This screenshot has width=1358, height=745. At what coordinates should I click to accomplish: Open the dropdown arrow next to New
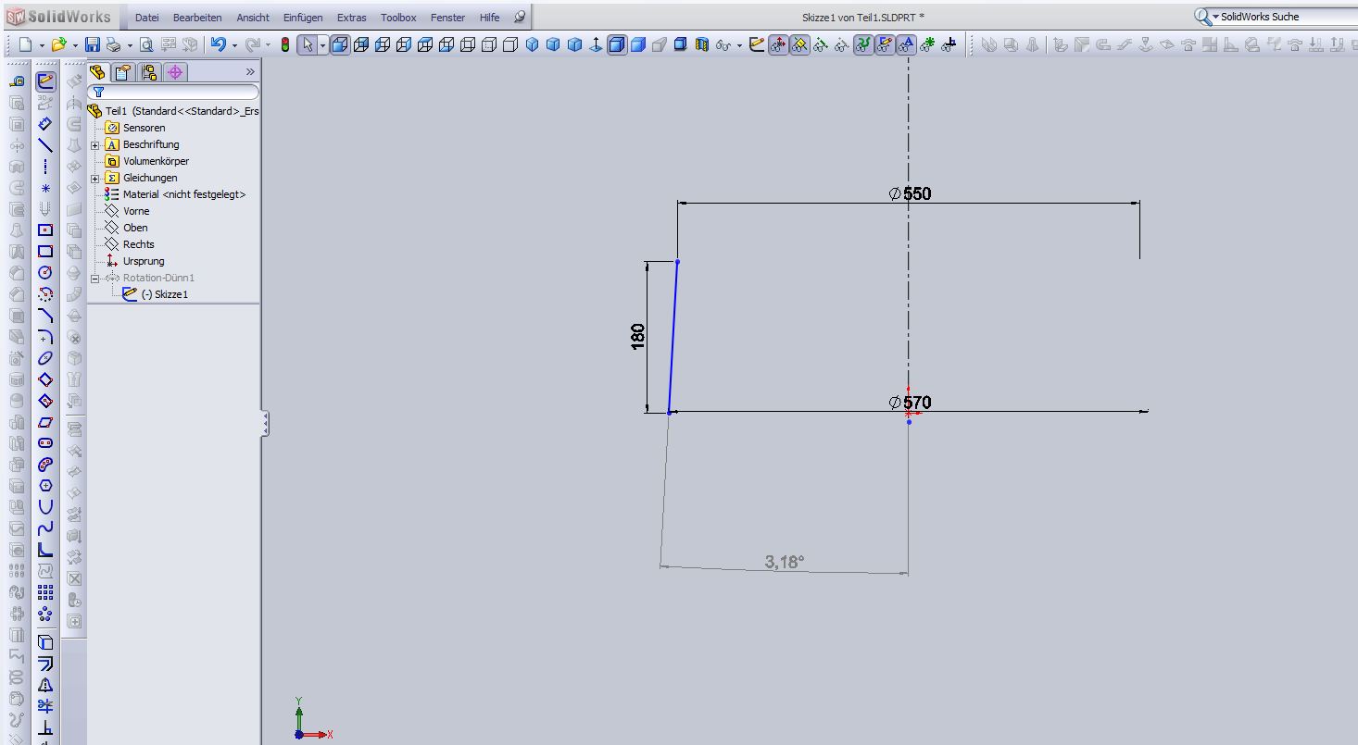pos(42,44)
